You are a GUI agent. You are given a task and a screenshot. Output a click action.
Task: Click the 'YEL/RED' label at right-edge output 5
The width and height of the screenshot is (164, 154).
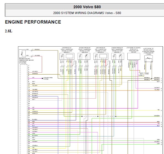(x=157, y=90)
